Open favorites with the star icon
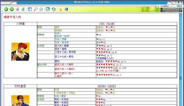Image resolution: width=184 pixels, height=106 pixels. pos(41,9)
